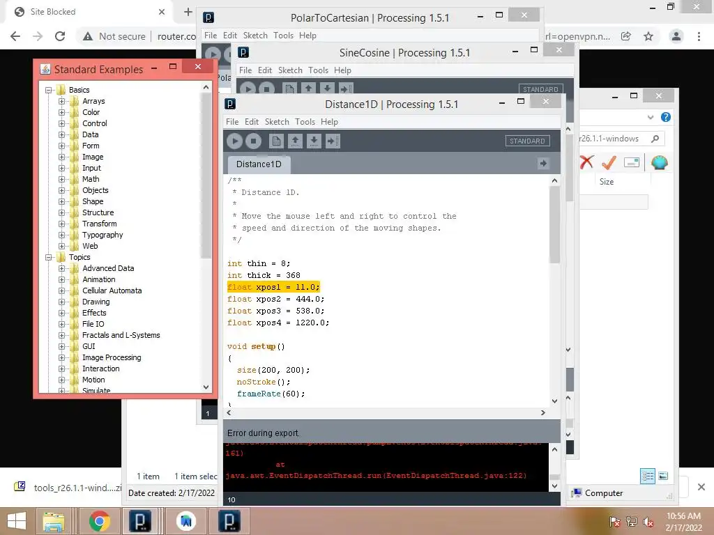
Task: Click Standard Examples scroll down arrow
Action: [206, 387]
